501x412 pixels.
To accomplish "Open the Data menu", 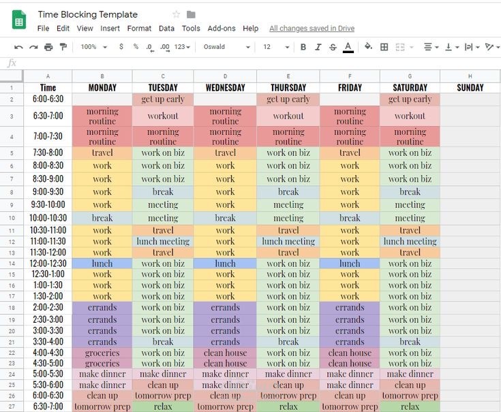I will pyautogui.click(x=166, y=29).
